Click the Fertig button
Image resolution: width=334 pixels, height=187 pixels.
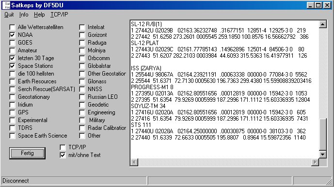tap(27, 153)
